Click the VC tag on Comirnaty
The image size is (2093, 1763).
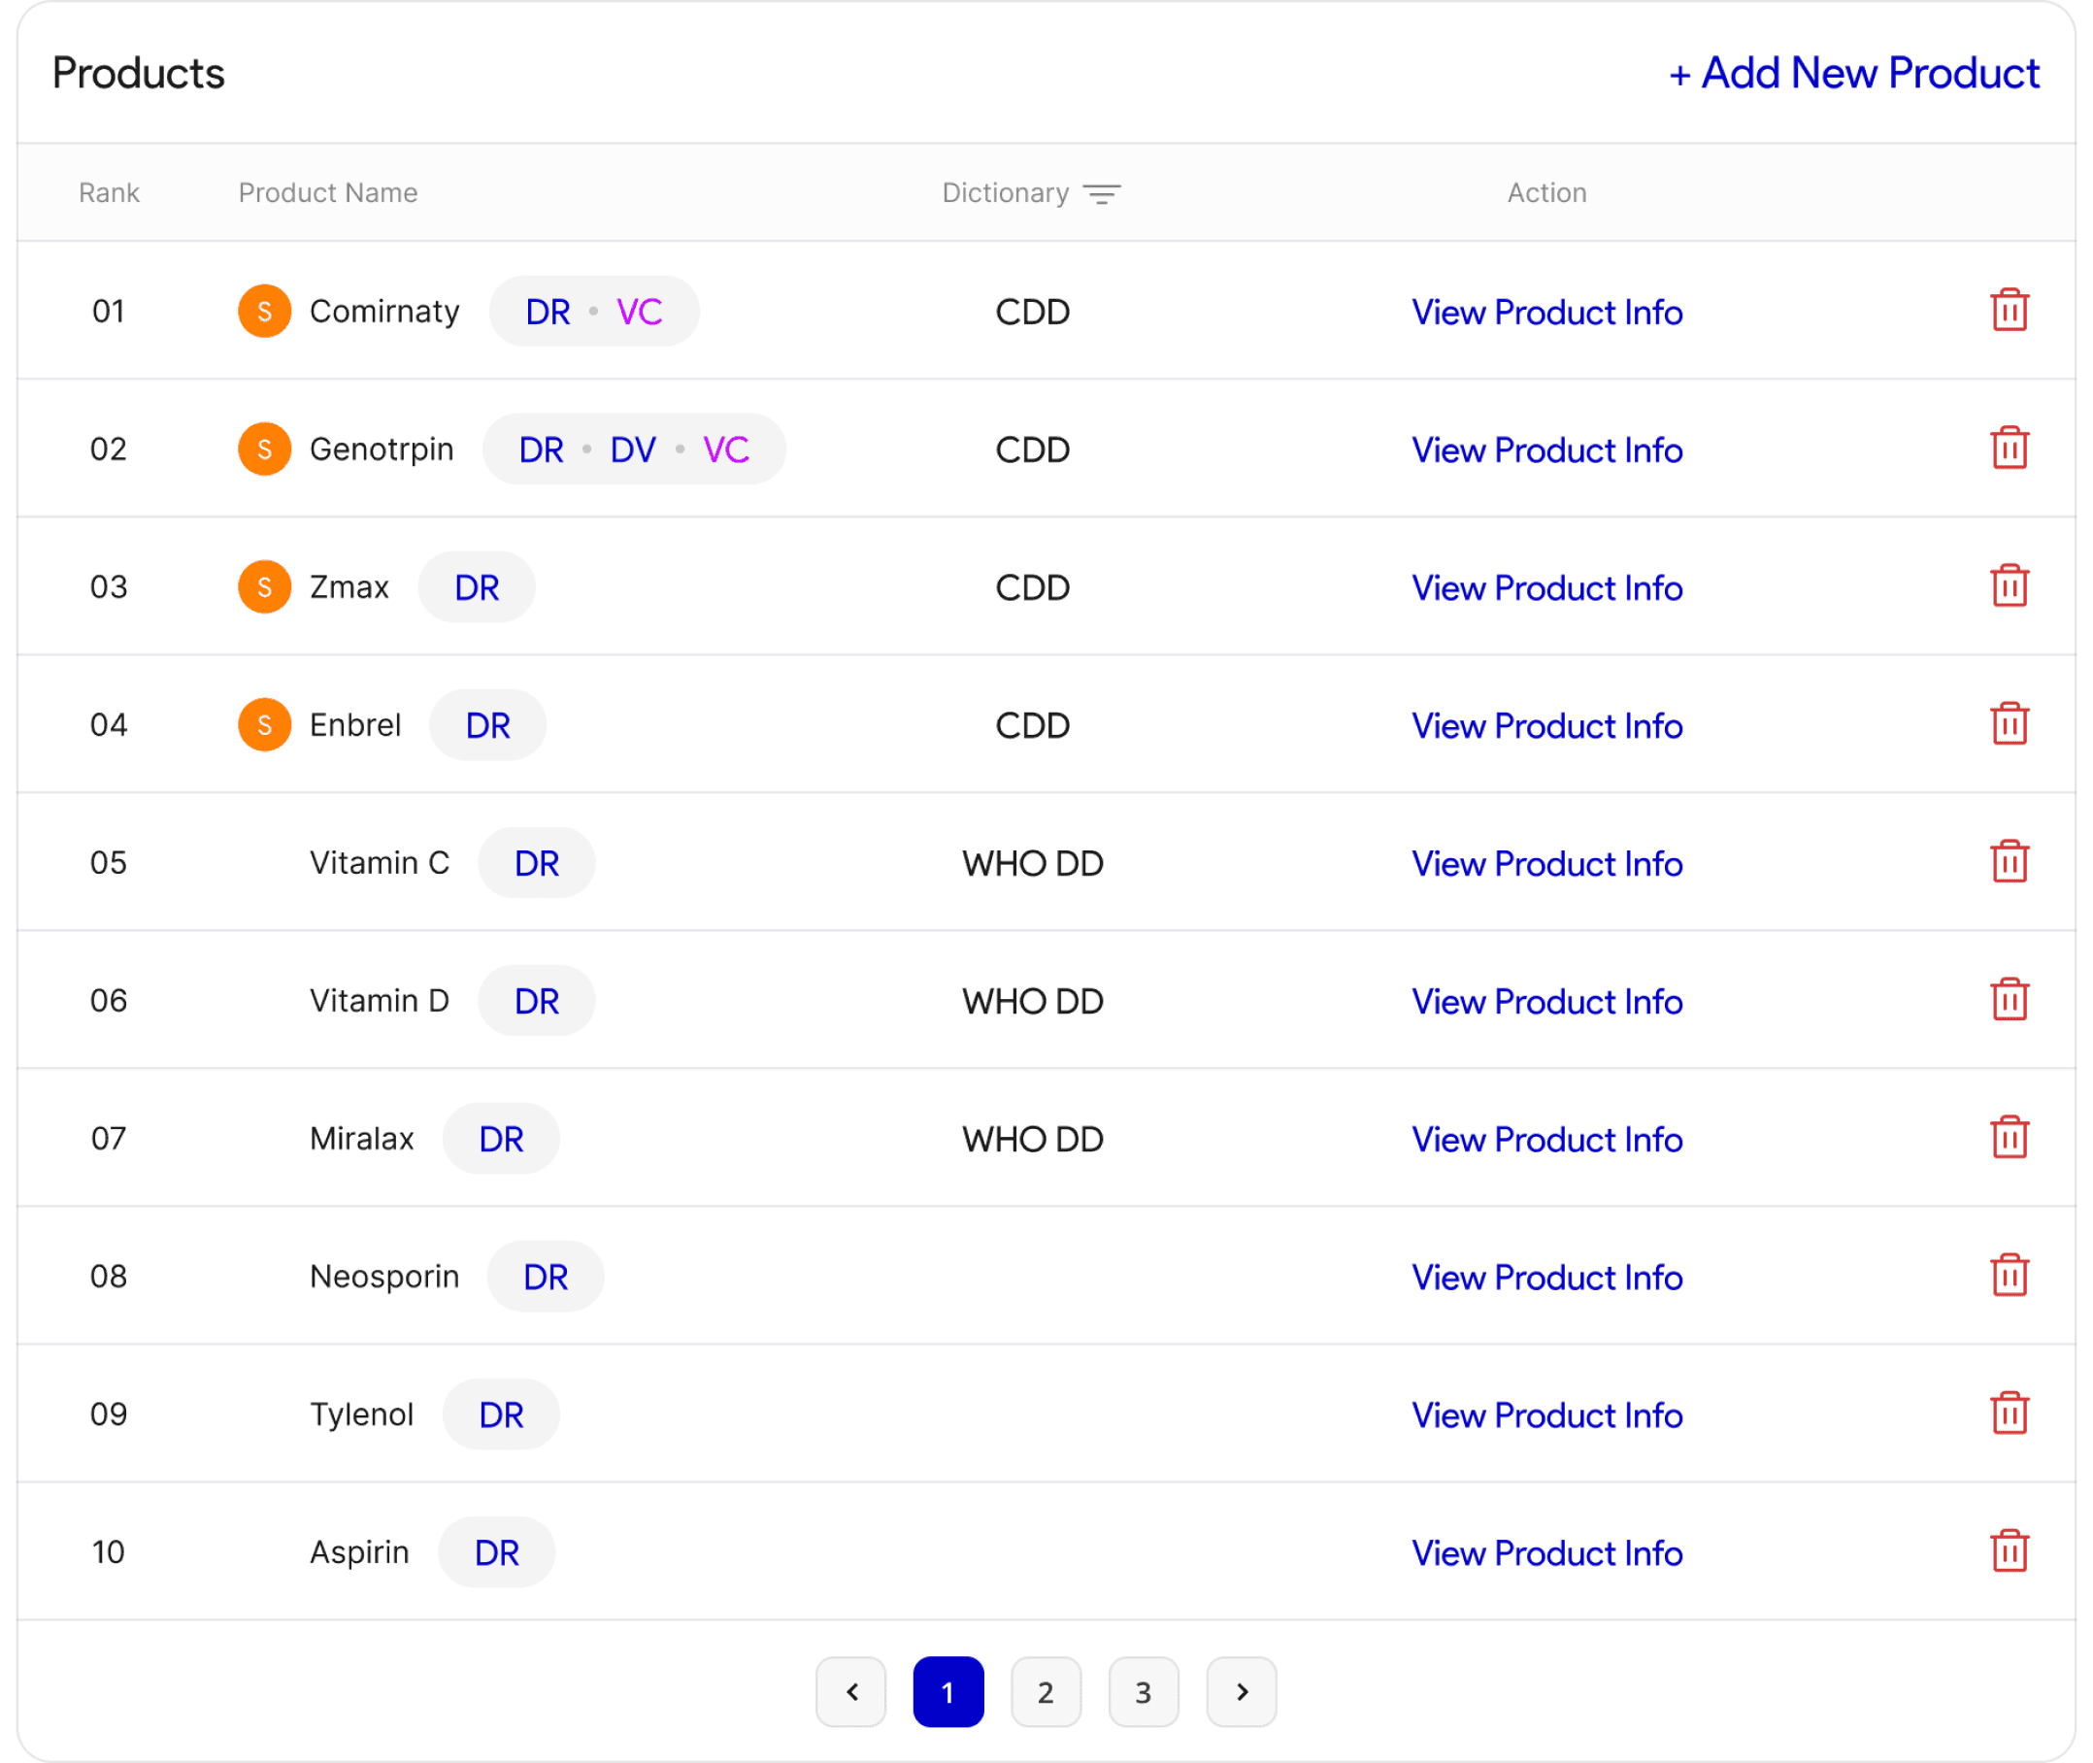tap(640, 312)
